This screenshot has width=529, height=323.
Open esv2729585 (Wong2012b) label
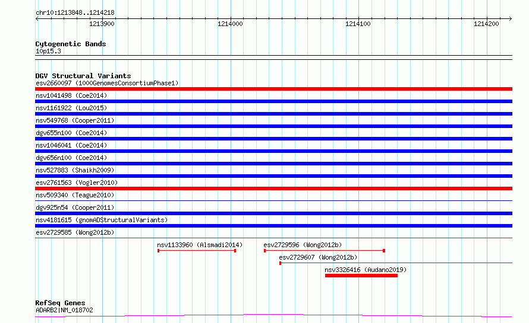[75, 232]
